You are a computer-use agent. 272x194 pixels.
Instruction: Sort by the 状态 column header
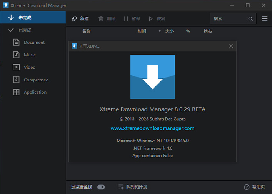click(207, 31)
